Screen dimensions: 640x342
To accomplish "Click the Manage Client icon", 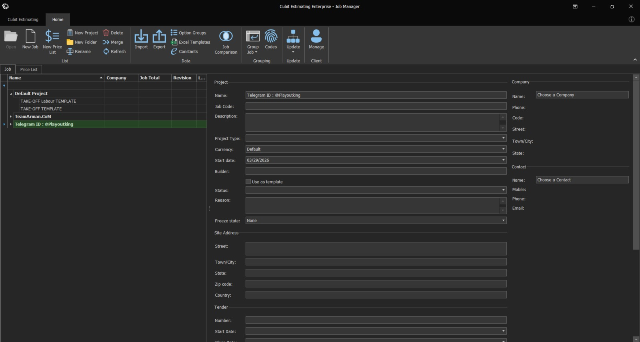I will (x=316, y=37).
